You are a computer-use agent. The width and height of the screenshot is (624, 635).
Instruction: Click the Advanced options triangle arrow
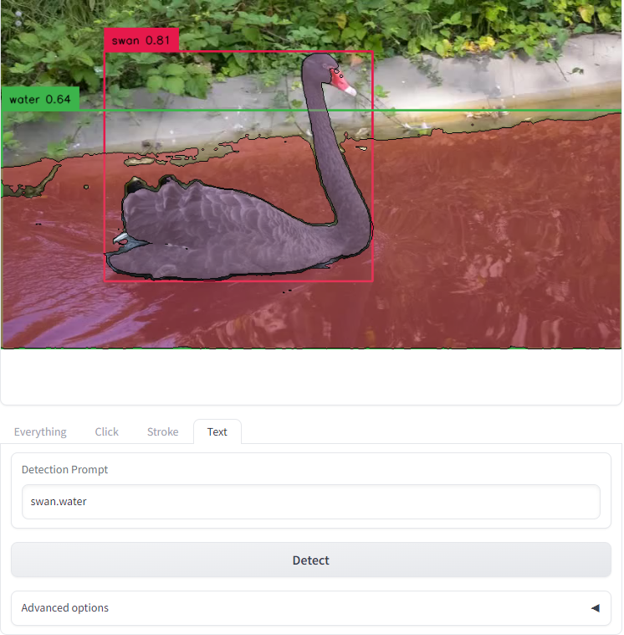(x=595, y=607)
